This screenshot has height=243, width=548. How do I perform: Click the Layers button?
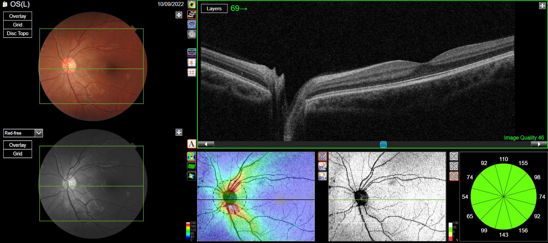click(x=214, y=9)
